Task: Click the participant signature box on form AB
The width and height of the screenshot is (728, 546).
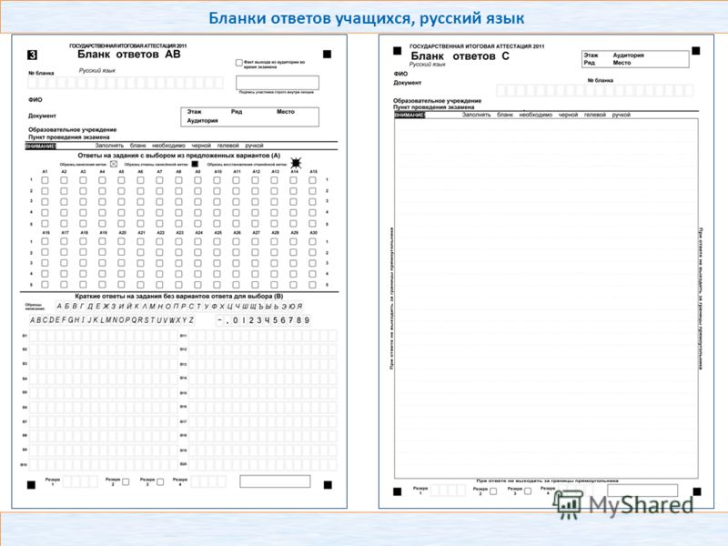Action: point(278,83)
